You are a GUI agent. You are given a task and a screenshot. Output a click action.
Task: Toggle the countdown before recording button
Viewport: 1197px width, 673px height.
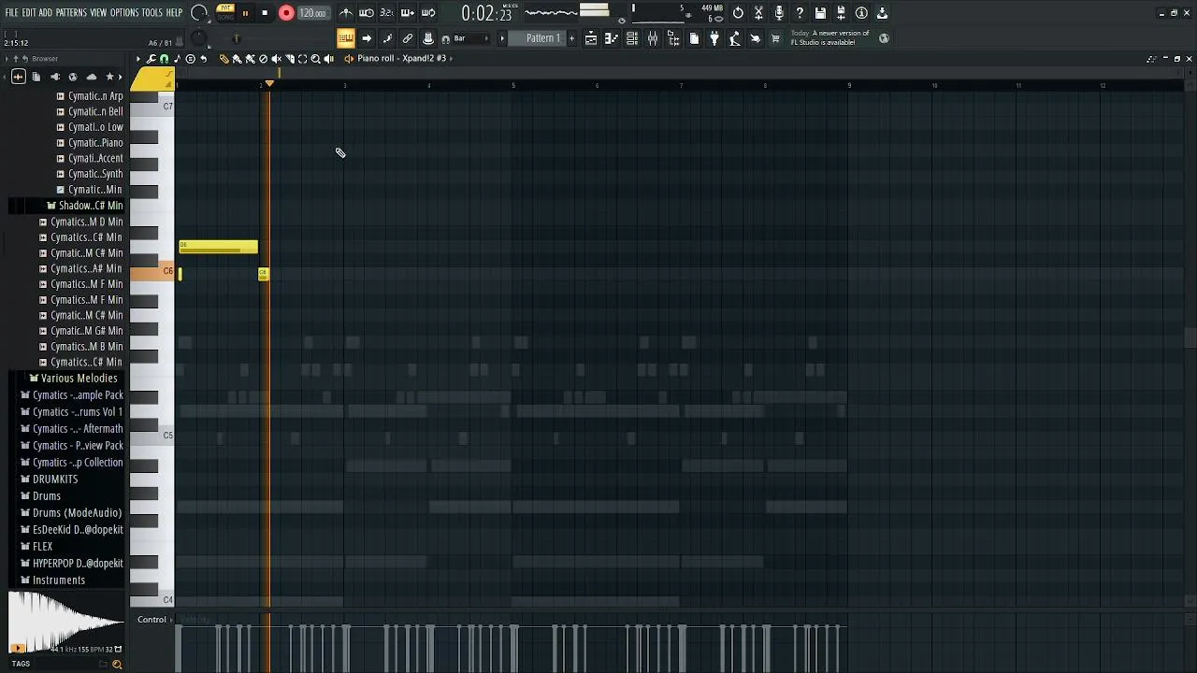coord(385,13)
